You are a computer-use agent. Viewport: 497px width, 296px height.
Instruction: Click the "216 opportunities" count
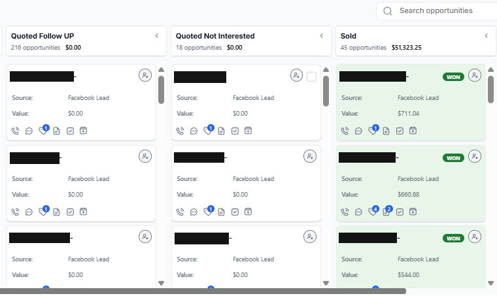(x=35, y=48)
